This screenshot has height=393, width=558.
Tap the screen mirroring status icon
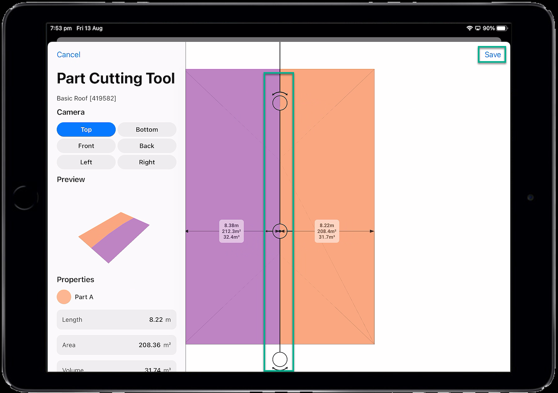478,28
